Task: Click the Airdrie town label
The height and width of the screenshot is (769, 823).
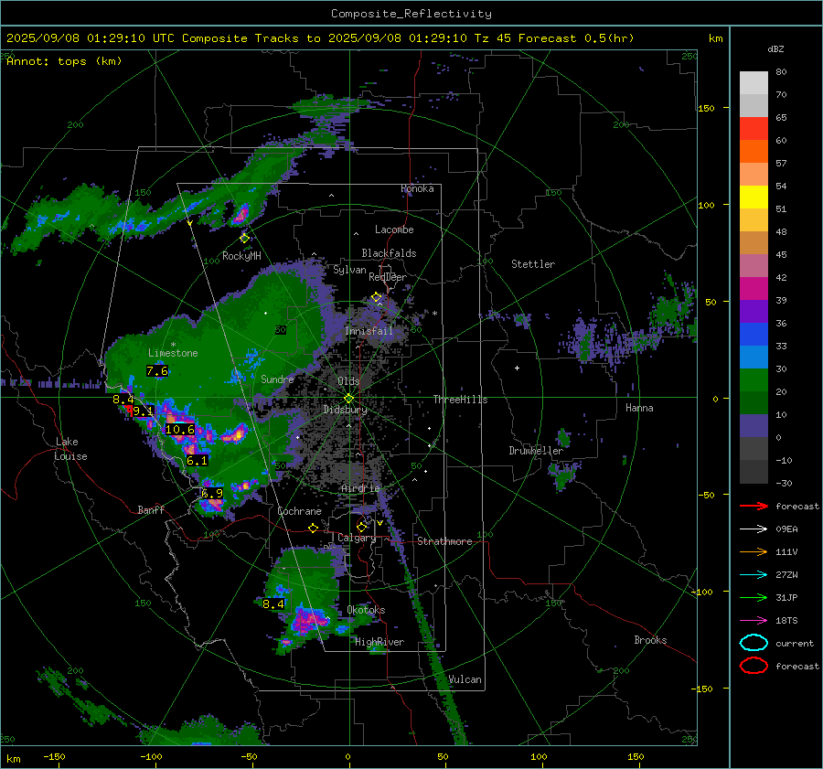Action: click(360, 488)
